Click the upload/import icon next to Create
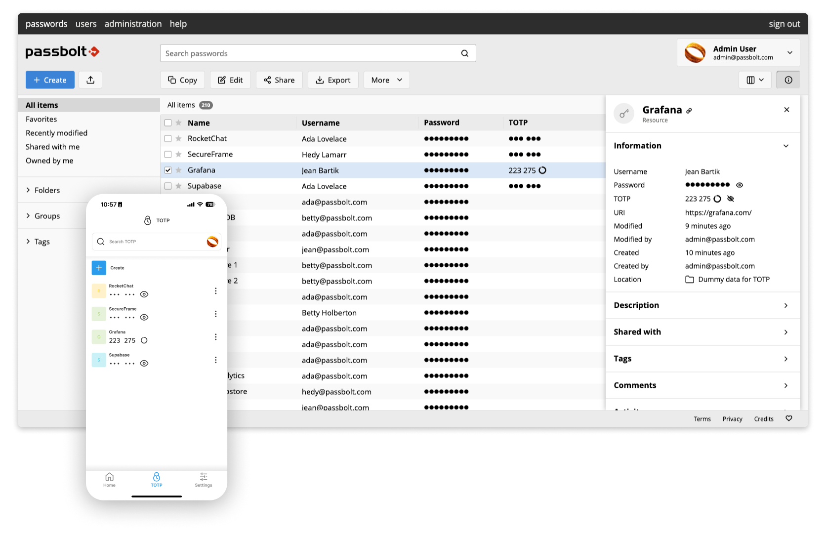826x536 pixels. coord(90,80)
